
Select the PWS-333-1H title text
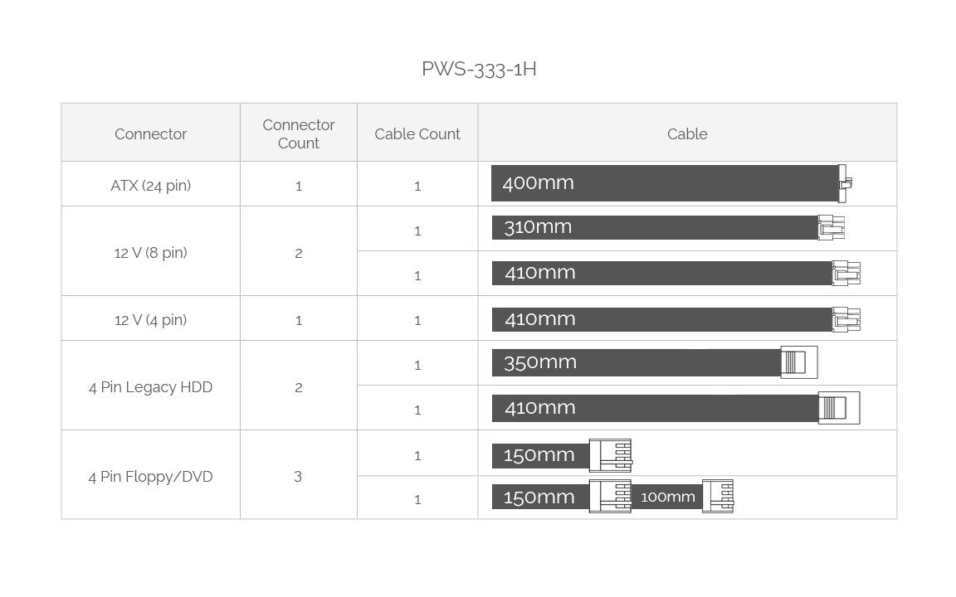(x=479, y=69)
